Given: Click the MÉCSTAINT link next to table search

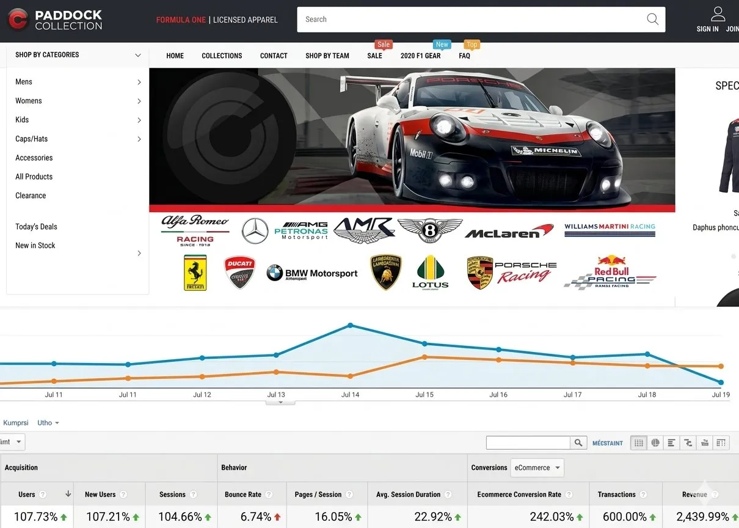Looking at the screenshot, I should click(x=608, y=443).
